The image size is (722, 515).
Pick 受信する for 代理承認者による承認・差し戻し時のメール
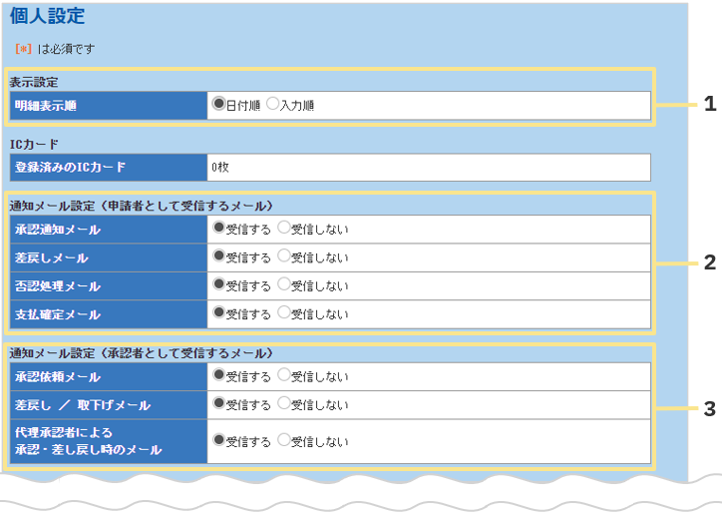[218, 440]
